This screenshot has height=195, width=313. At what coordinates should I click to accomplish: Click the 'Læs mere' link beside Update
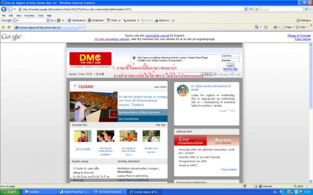(160, 87)
